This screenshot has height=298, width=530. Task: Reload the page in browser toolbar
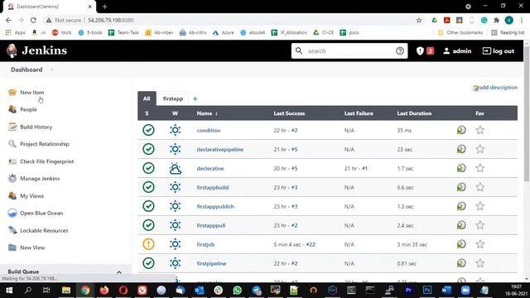point(33,20)
